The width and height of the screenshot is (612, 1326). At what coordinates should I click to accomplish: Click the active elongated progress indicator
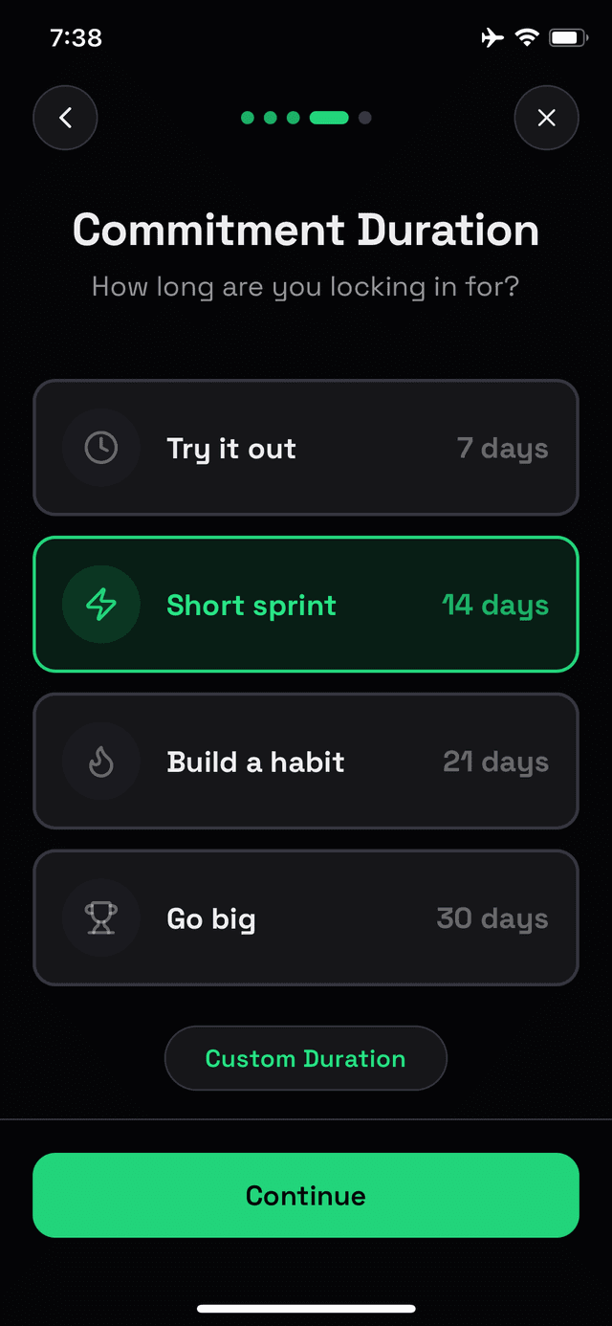point(330,118)
